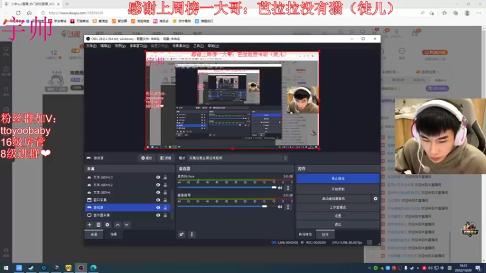Open Edge favorites list icon

[445, 13]
